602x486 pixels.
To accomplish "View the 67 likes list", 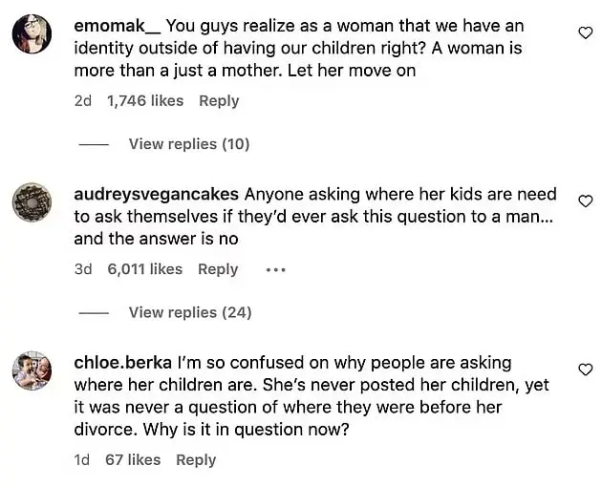I will point(133,459).
